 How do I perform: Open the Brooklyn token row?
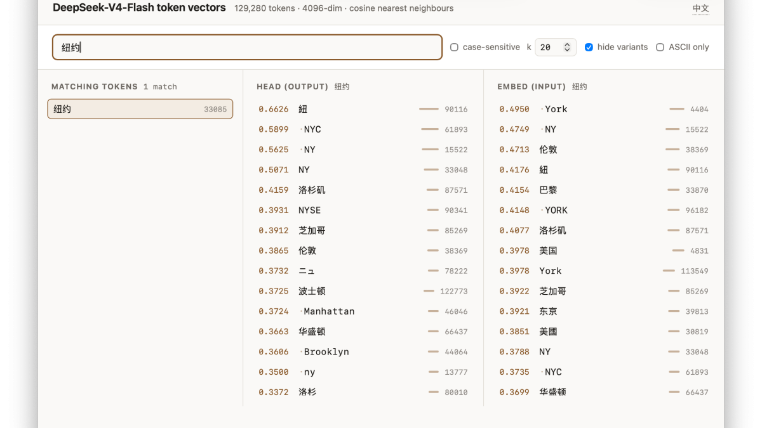point(363,352)
